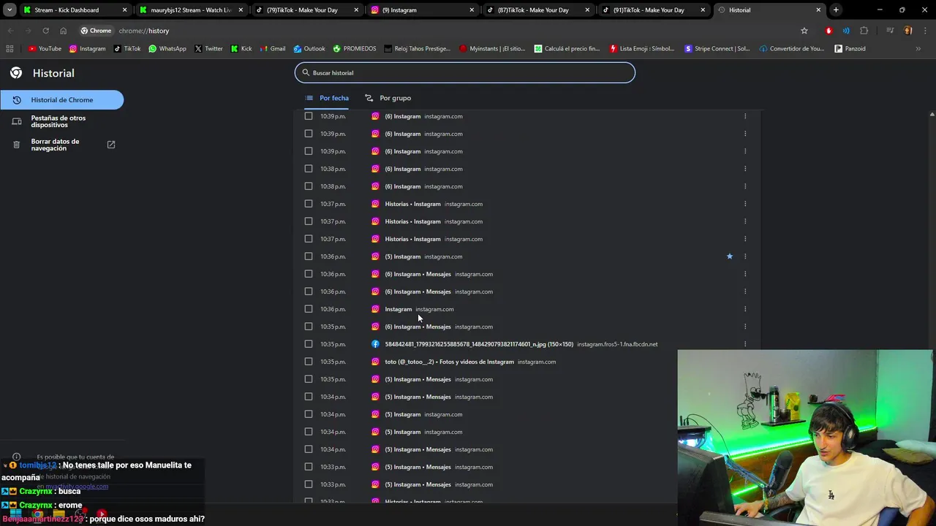Viewport: 936px width, 526px height.
Task: Open the apps grid in bookmarks bar
Action: click(x=10, y=49)
